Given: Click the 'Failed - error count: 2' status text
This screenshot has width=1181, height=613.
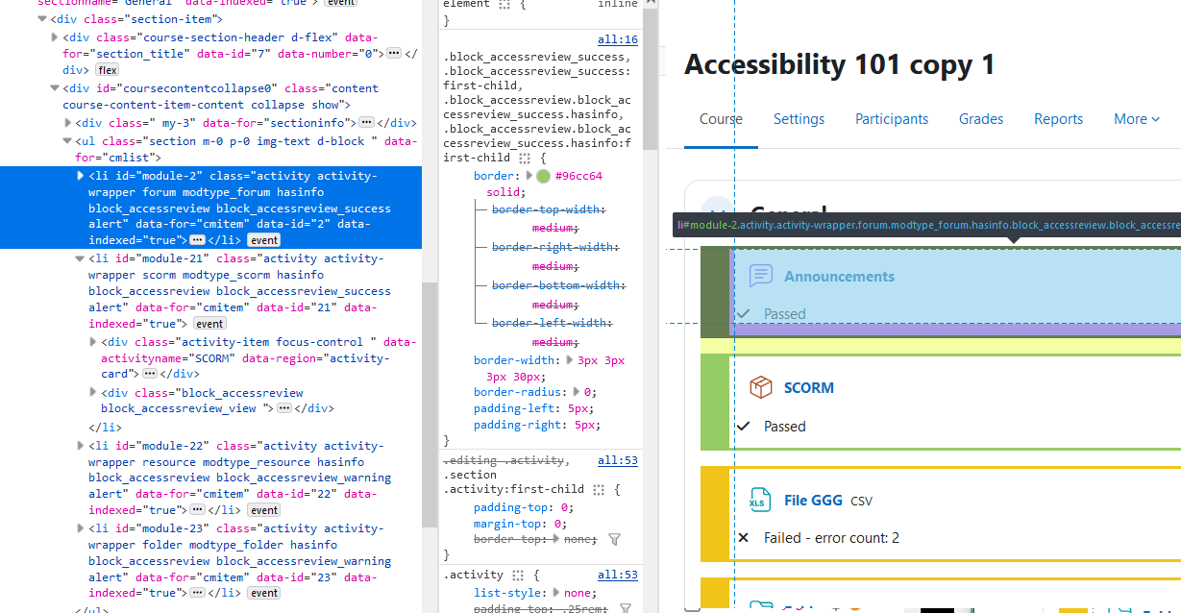Looking at the screenshot, I should pyautogui.click(x=831, y=538).
